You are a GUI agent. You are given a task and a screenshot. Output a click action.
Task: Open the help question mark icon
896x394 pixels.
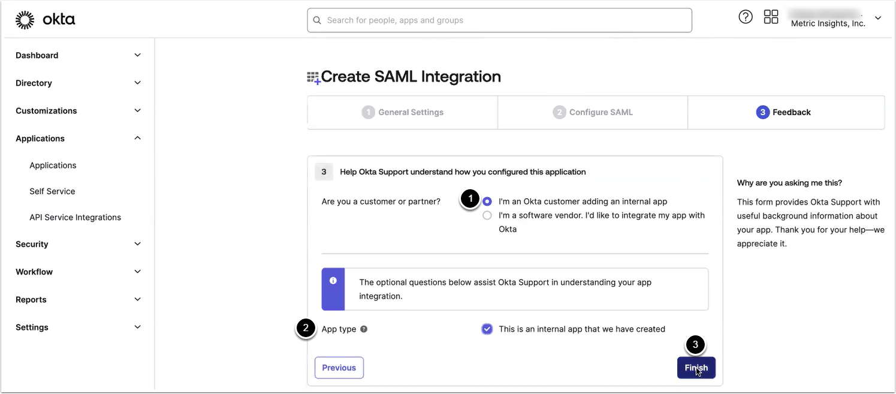(745, 17)
